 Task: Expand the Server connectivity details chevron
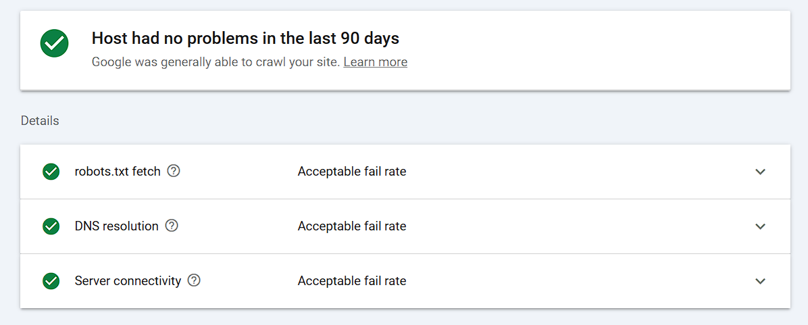pos(760,281)
